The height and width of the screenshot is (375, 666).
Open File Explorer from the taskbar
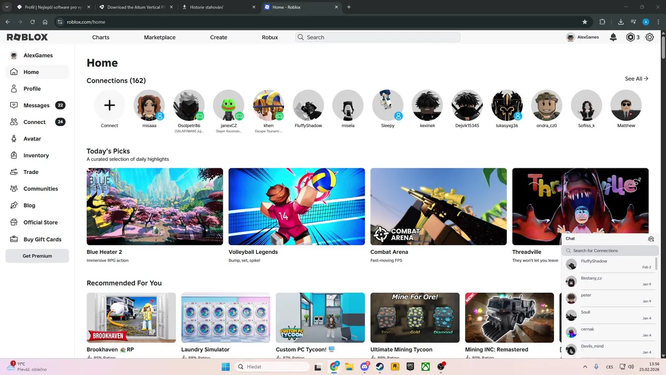tap(349, 367)
